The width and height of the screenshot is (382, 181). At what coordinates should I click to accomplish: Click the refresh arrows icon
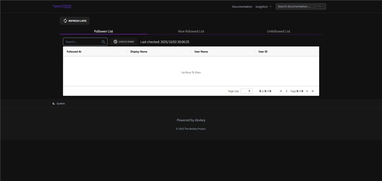tap(65, 21)
